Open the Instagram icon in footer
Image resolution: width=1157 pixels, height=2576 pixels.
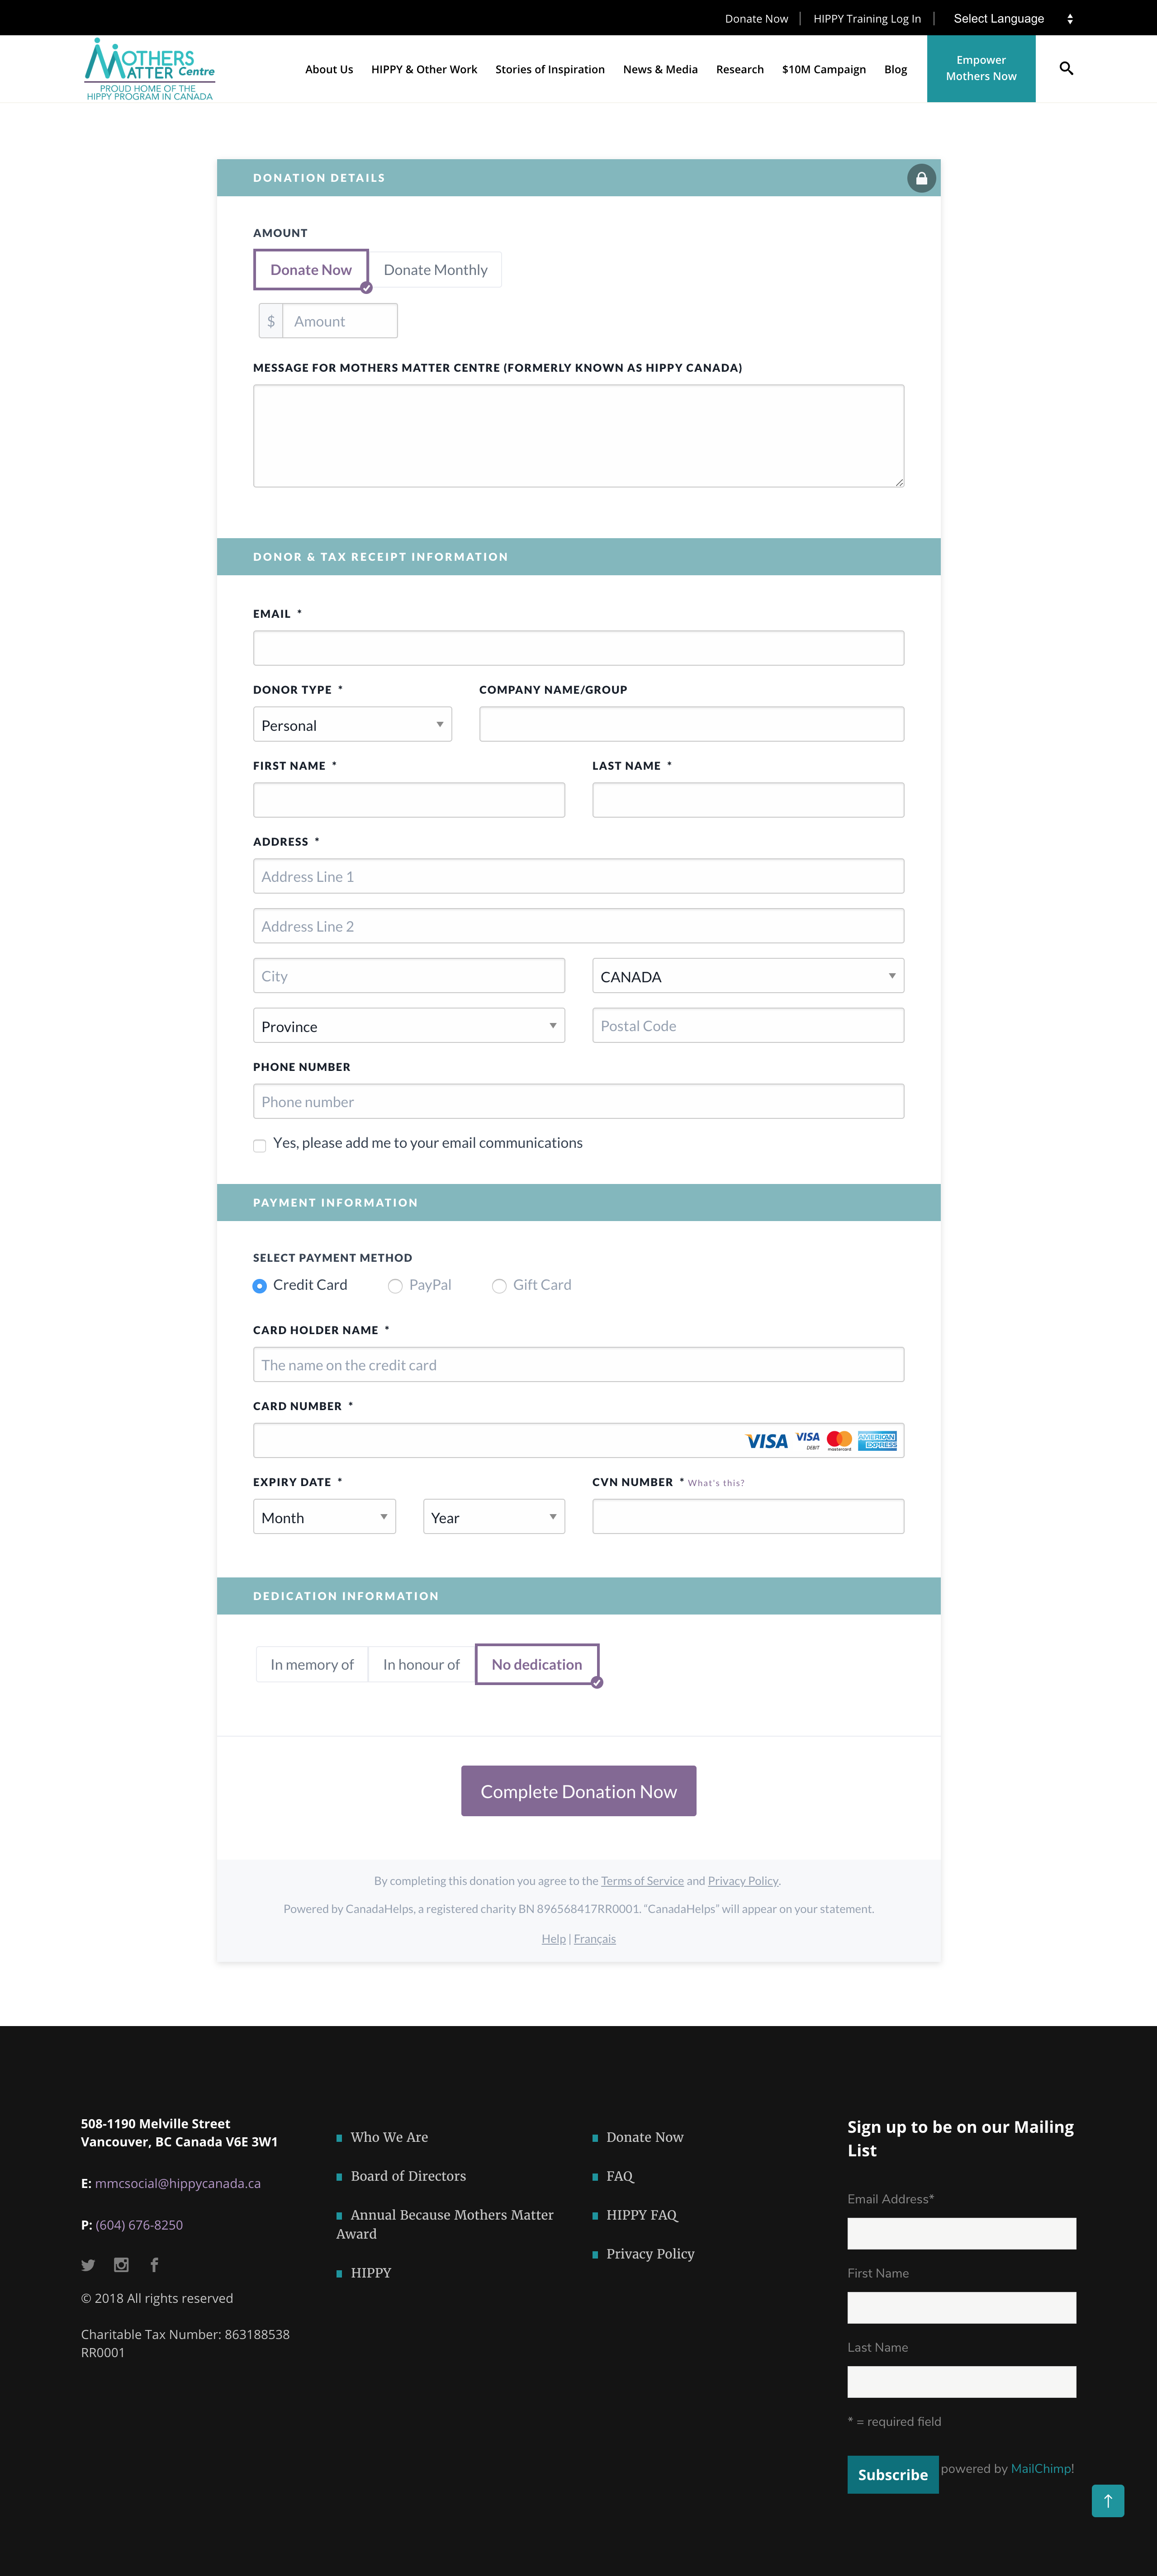(121, 2265)
